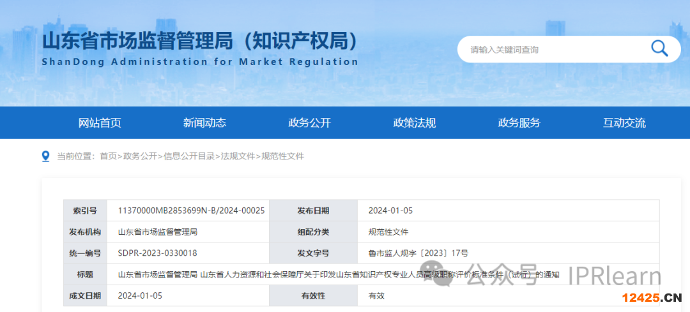The width and height of the screenshot is (690, 312).
Task: Select publish date value 2024-01-05
Action: [x=391, y=211]
